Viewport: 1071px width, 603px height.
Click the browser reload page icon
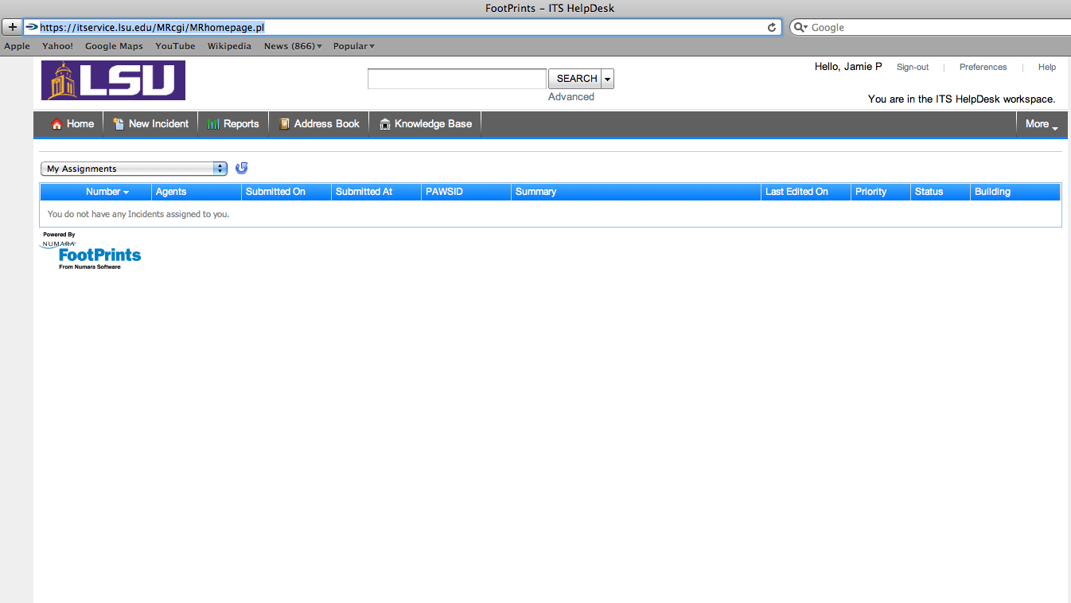pyautogui.click(x=772, y=27)
